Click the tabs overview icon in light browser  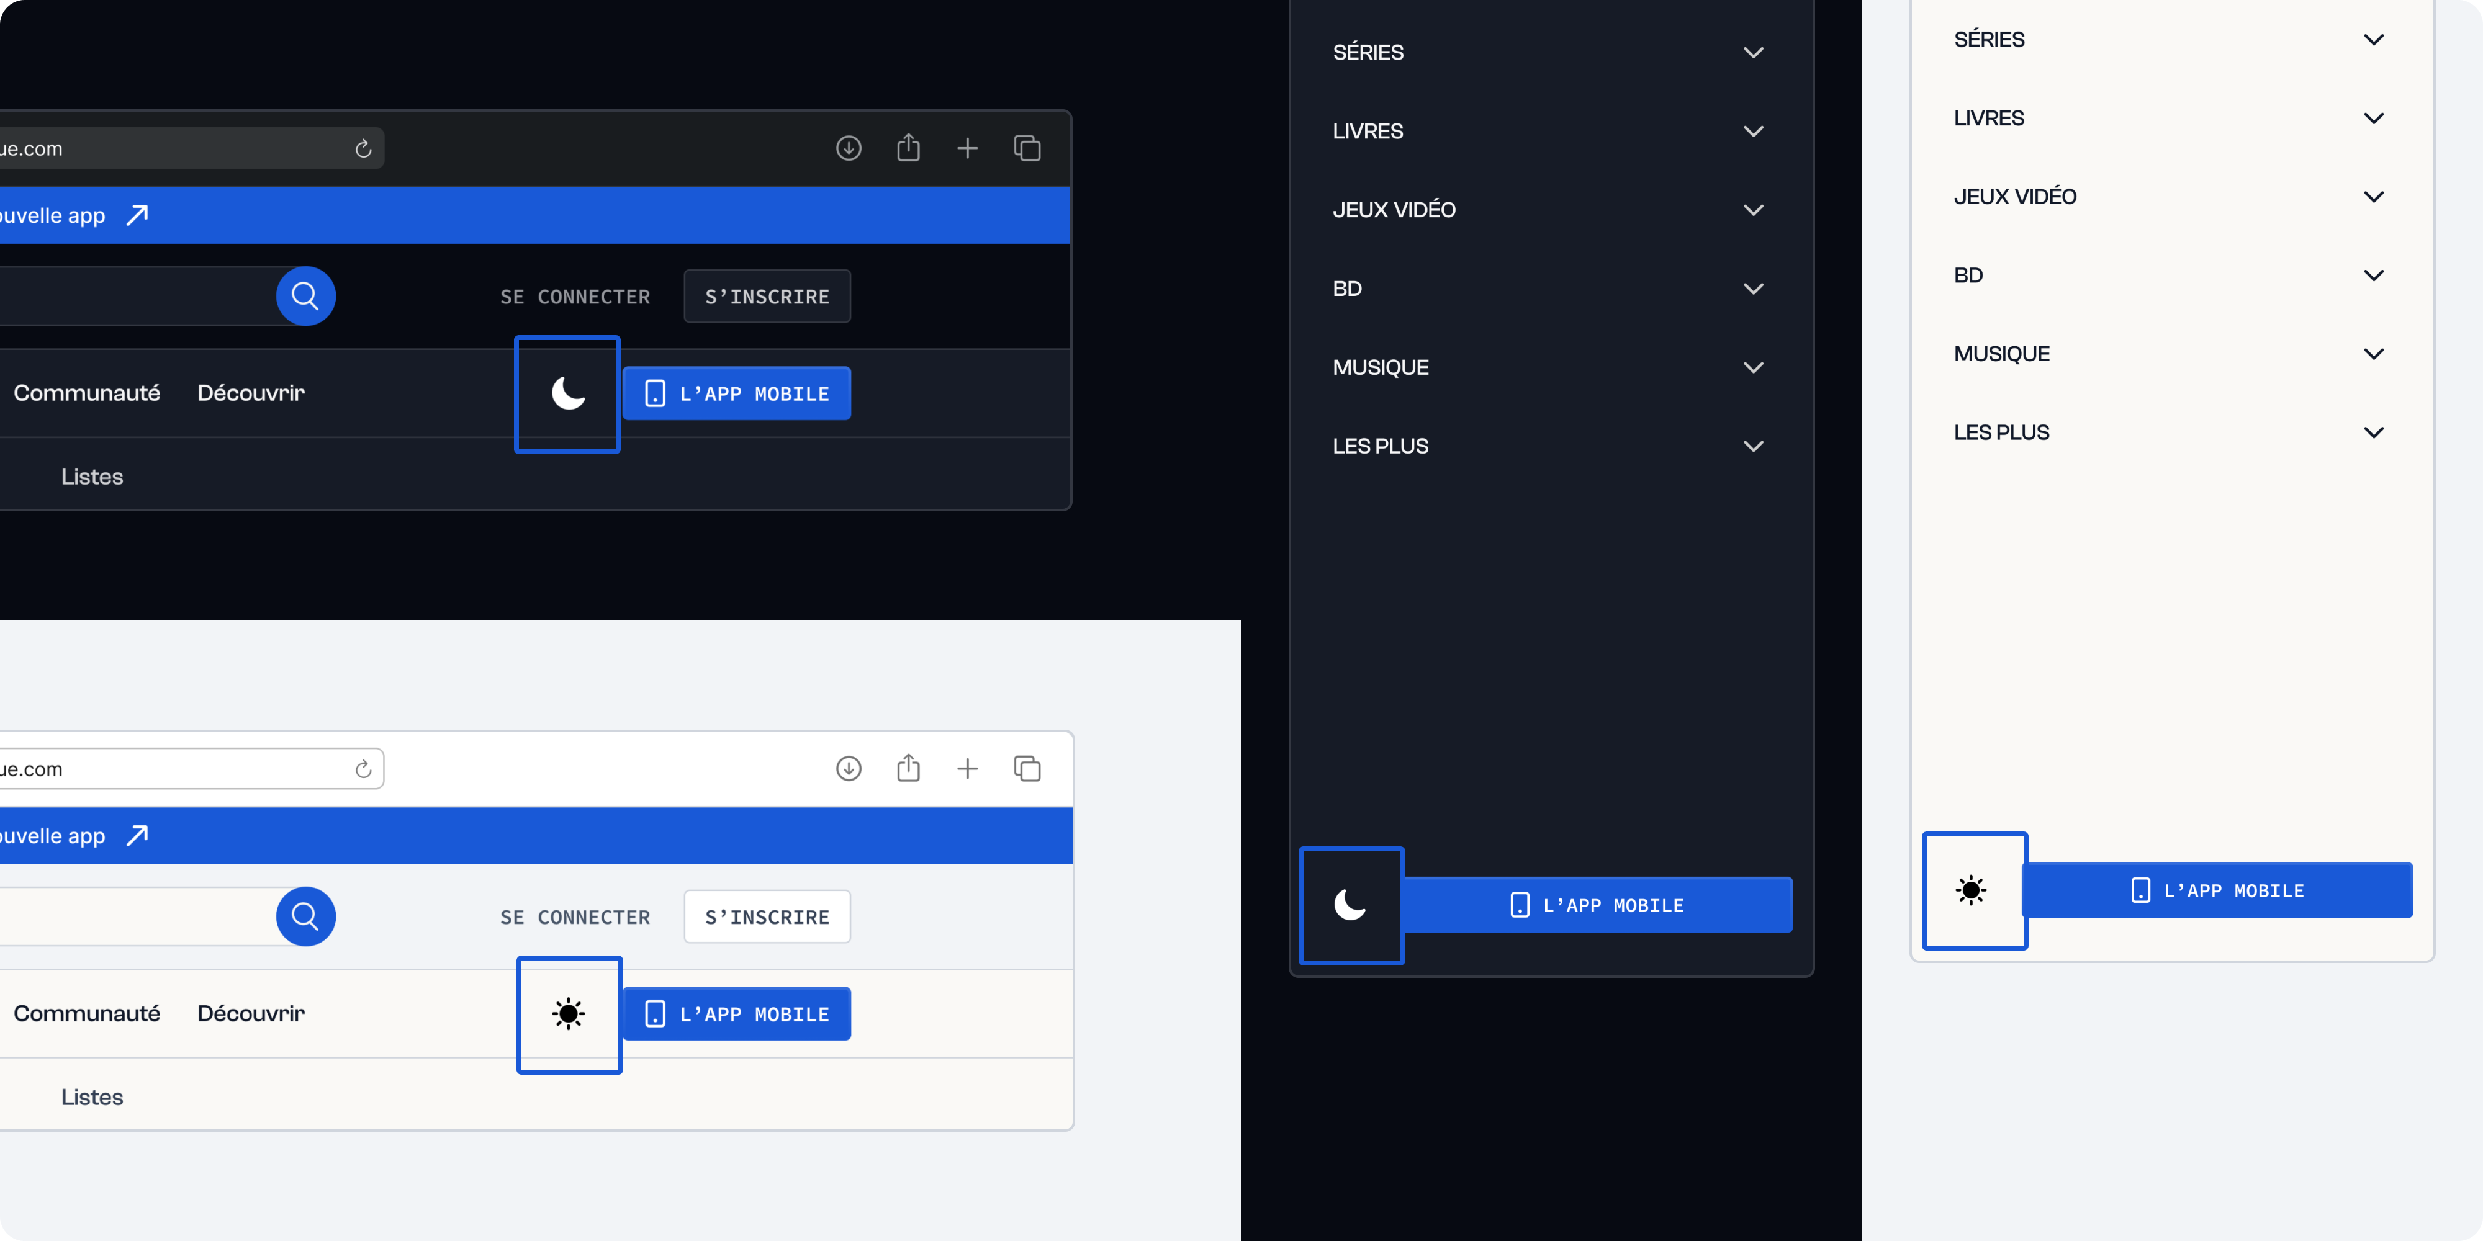(1027, 769)
